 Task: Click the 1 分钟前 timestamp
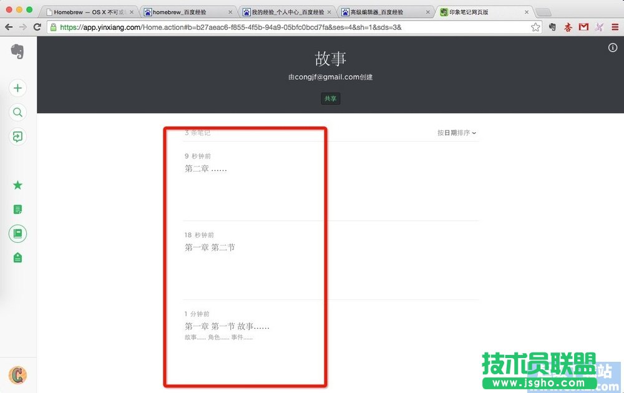[x=197, y=314]
